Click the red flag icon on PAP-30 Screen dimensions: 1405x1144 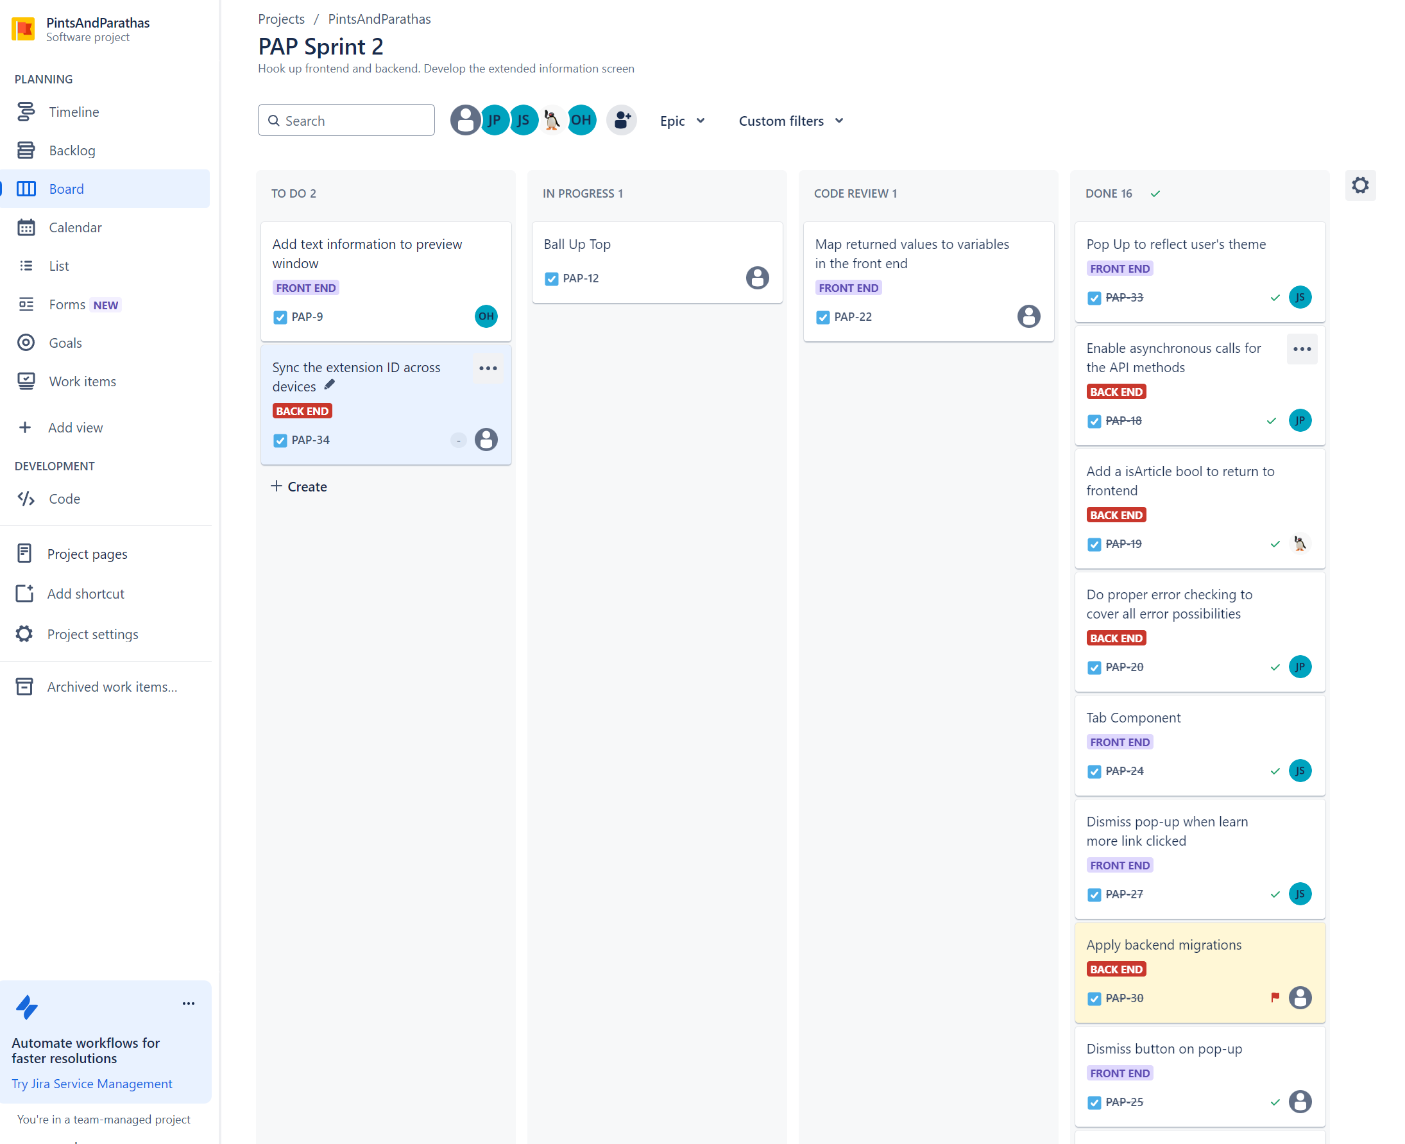coord(1275,997)
